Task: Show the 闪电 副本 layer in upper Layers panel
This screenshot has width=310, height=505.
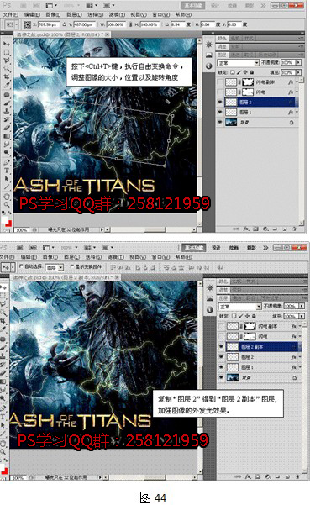Action: 220,82
